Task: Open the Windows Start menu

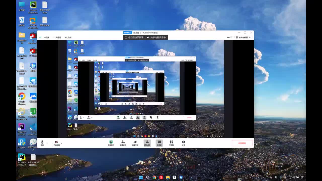Action: [141, 177]
